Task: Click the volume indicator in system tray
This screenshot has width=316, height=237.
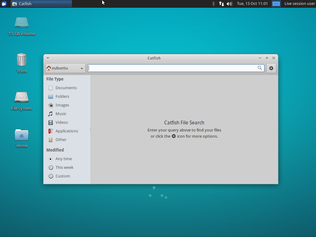Action: pyautogui.click(x=229, y=4)
